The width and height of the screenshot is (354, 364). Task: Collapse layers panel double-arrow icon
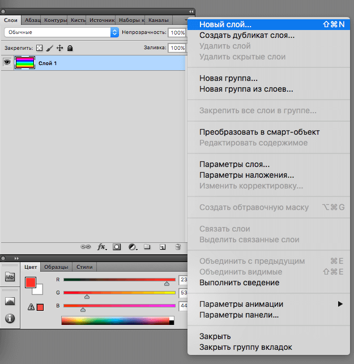click(191, 12)
